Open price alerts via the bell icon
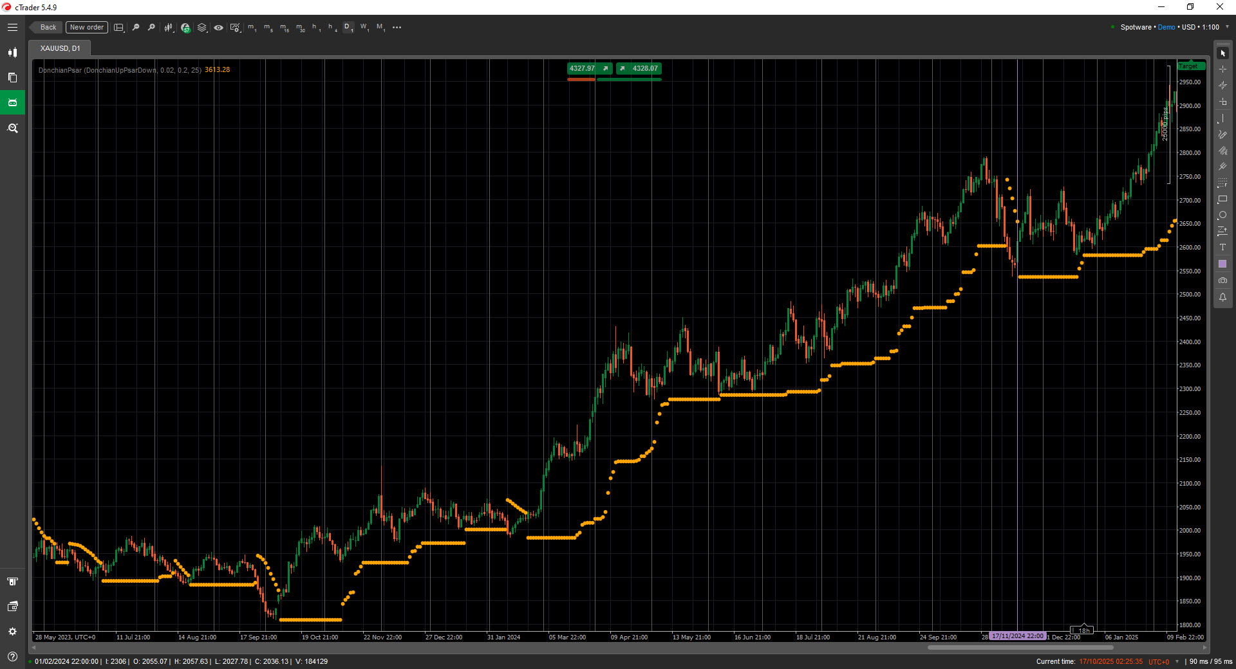The width and height of the screenshot is (1236, 669). click(1222, 297)
